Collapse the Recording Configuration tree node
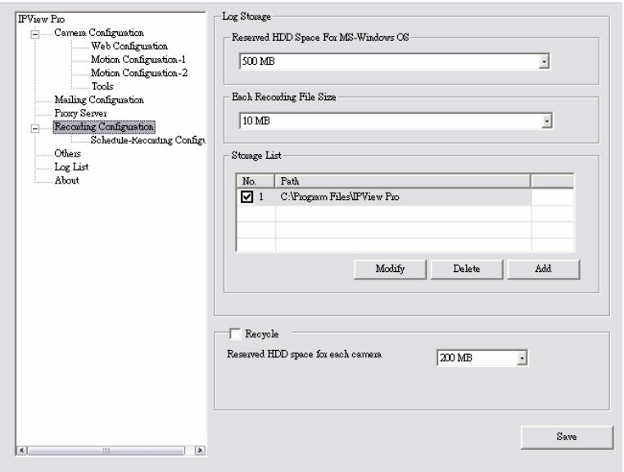 35,129
